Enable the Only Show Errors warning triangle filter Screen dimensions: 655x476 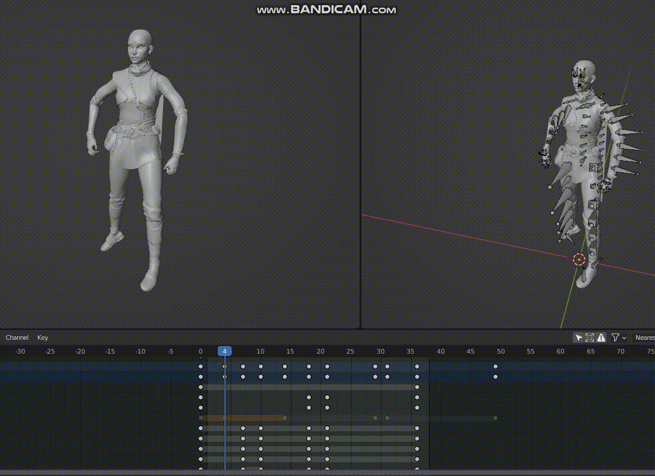pos(600,338)
